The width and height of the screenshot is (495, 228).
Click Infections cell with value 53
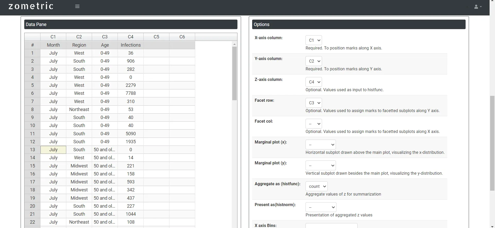click(x=131, y=109)
